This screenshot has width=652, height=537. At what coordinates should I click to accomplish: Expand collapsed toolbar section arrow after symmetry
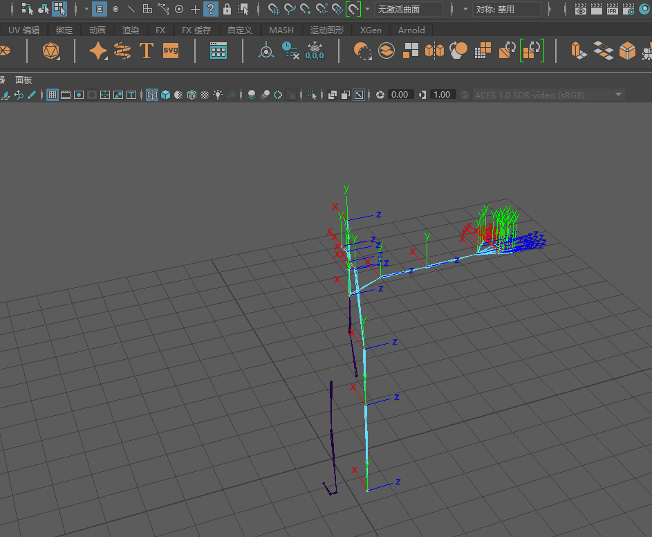tap(550, 9)
